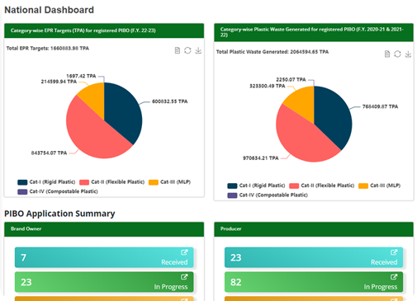Click the Producer panel header
Image resolution: width=417 pixels, height=301 pixels.
314,229
